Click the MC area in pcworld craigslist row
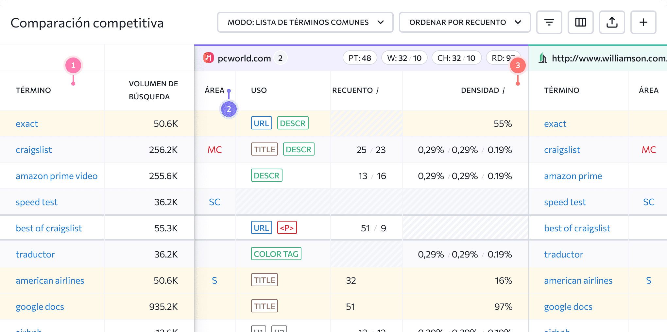This screenshot has height=332, width=667. coord(214,150)
